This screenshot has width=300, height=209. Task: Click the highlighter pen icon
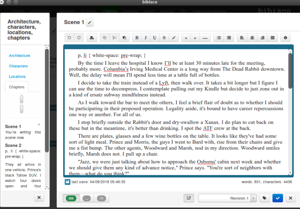coord(173,38)
